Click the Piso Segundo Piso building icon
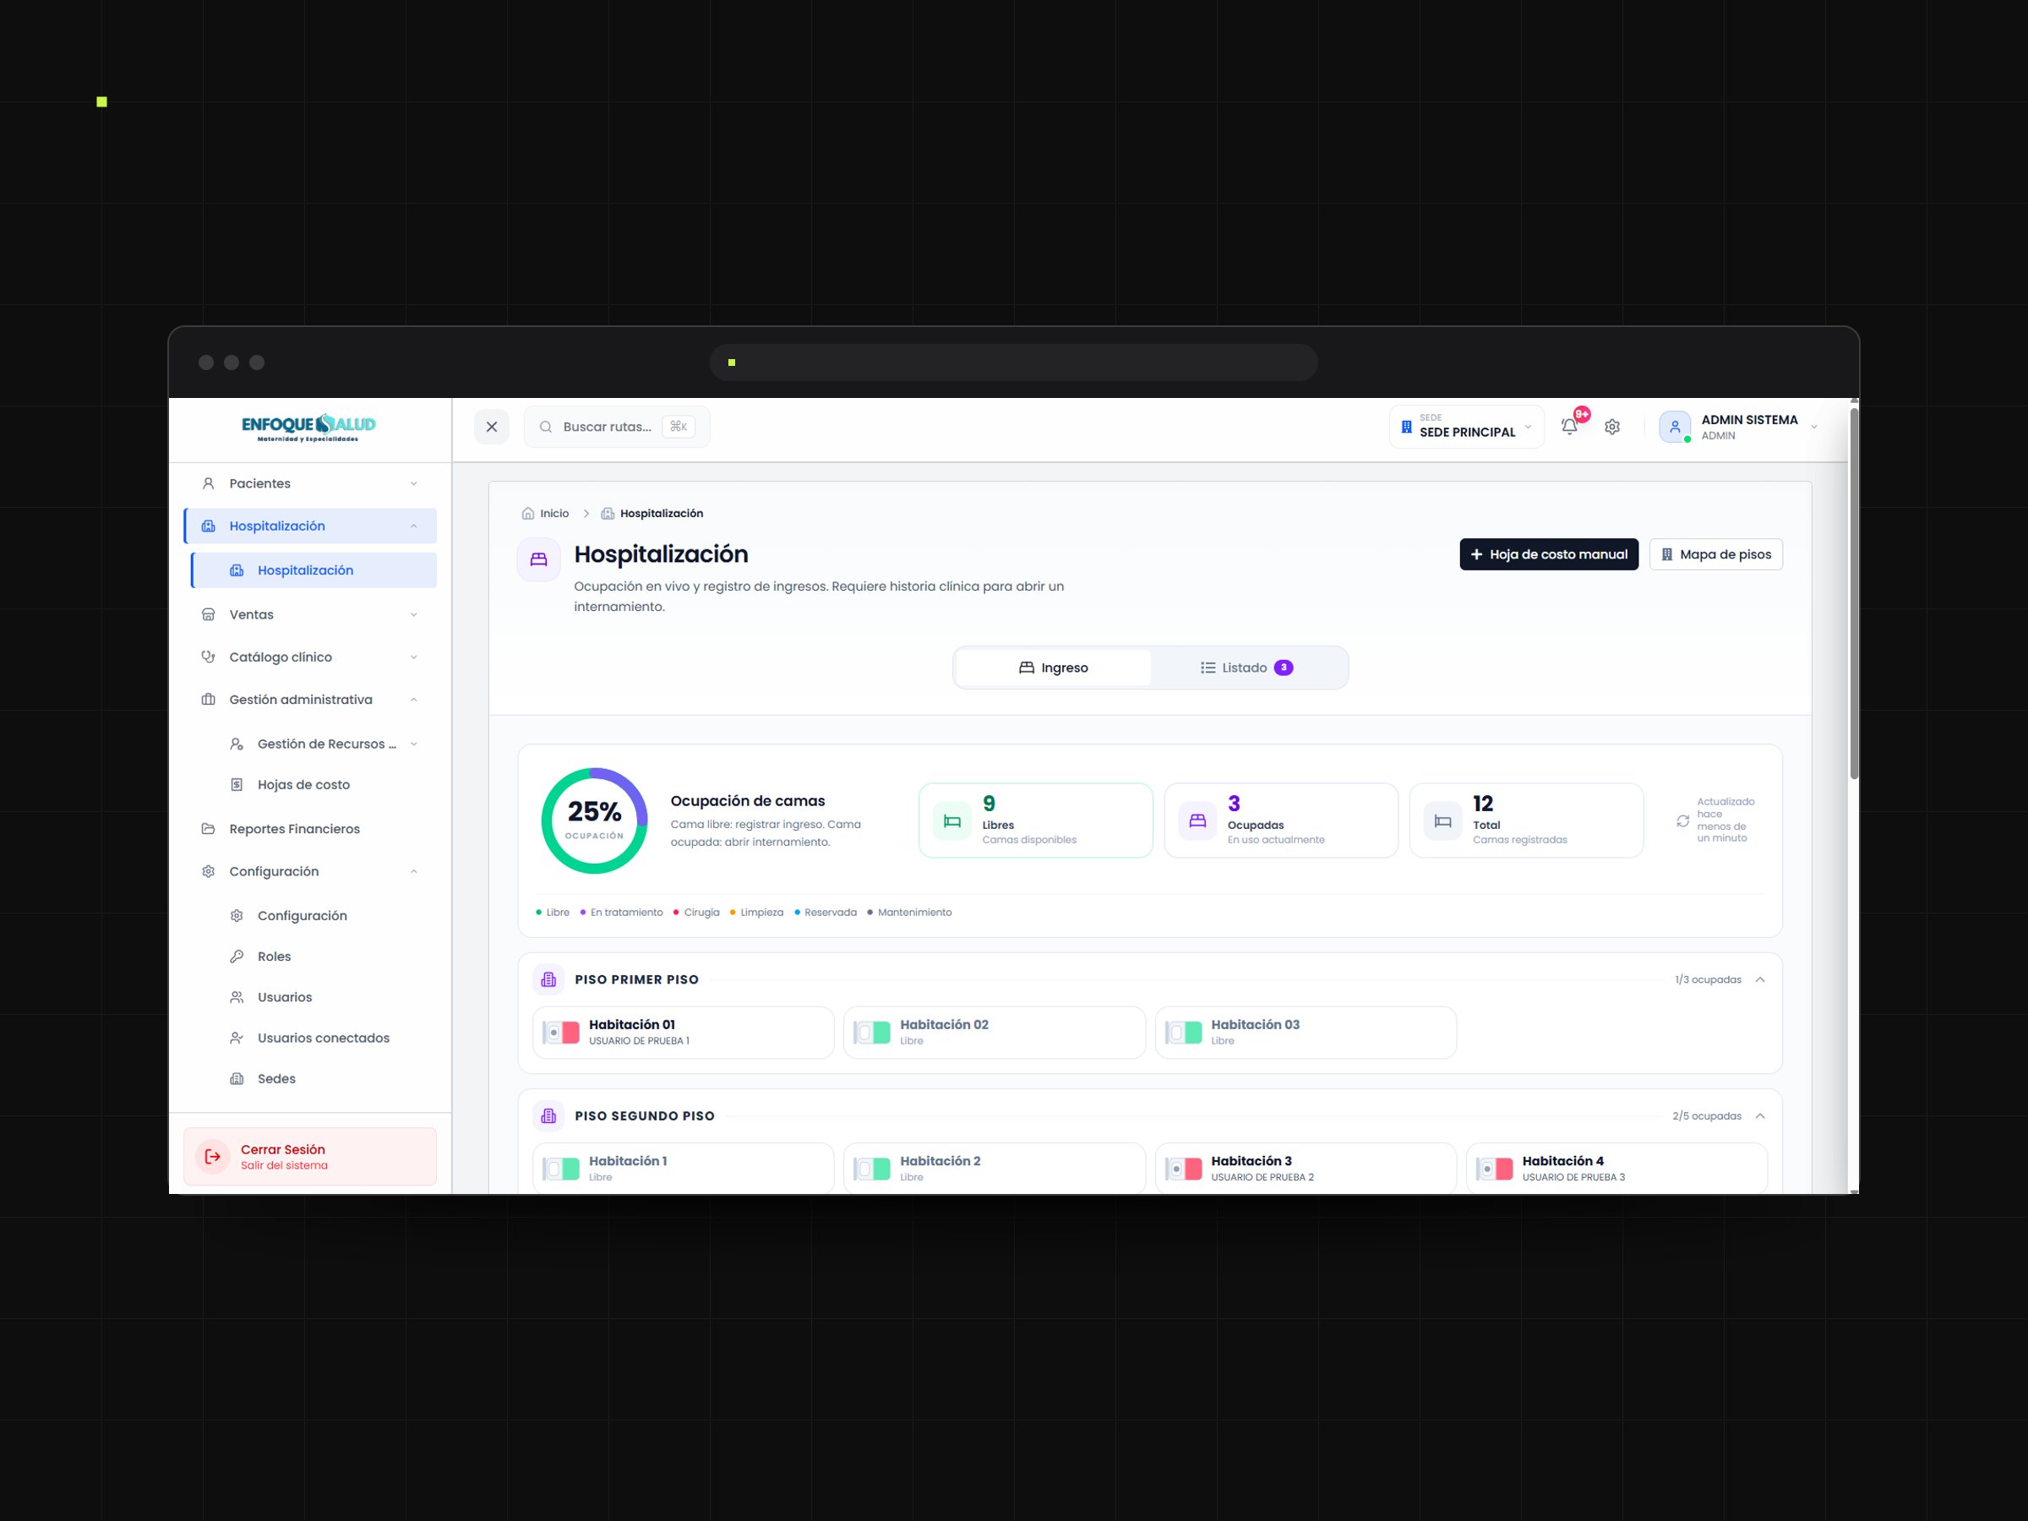Image resolution: width=2028 pixels, height=1521 pixels. point(548,1115)
